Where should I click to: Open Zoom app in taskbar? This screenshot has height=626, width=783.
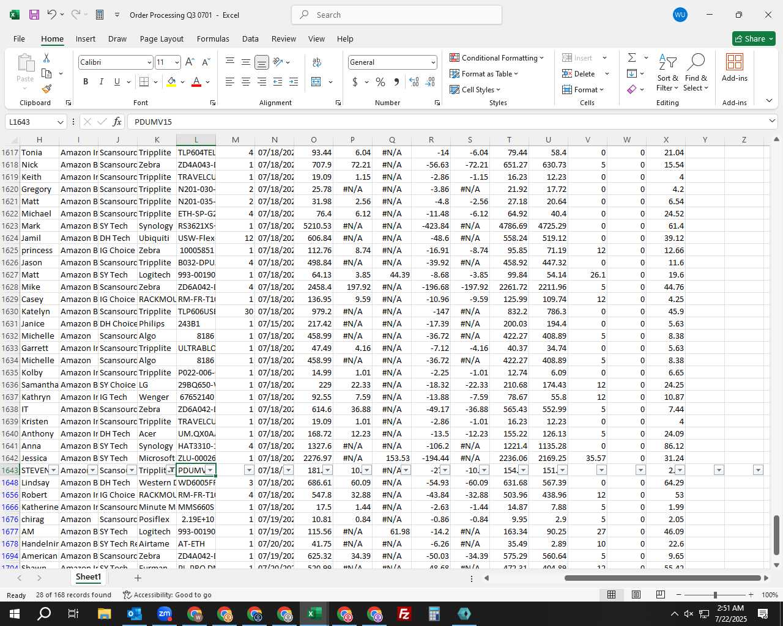165,614
